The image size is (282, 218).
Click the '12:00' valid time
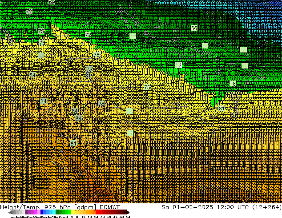(x=226, y=207)
